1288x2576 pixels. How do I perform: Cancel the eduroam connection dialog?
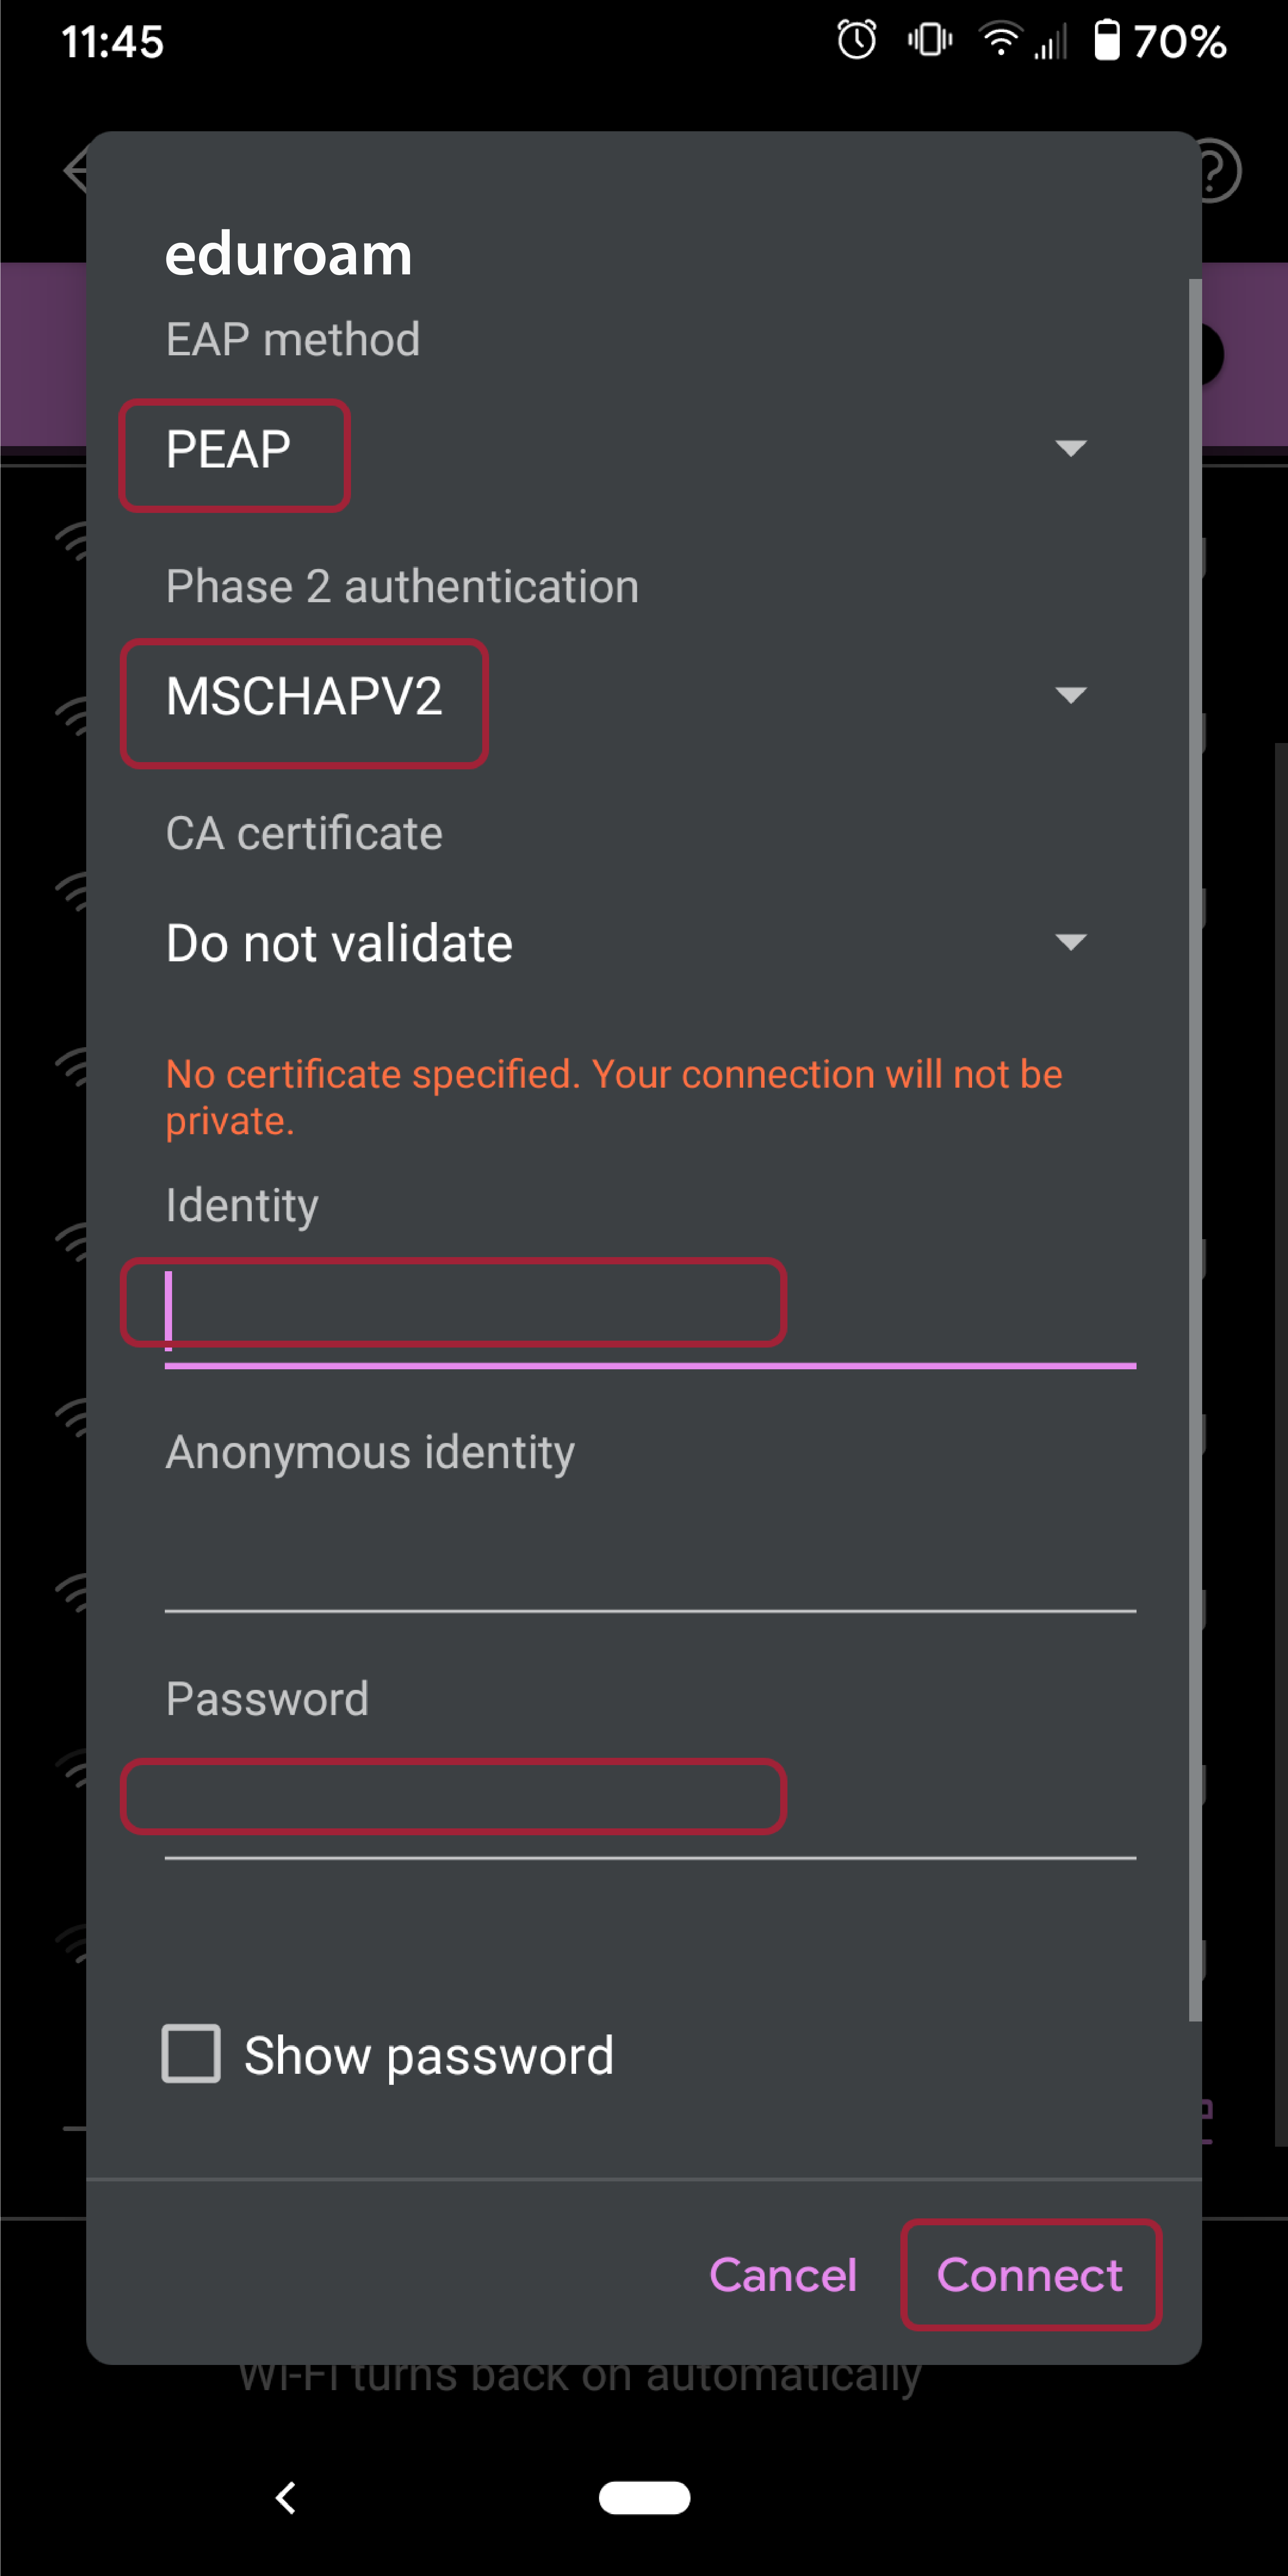tap(782, 2275)
